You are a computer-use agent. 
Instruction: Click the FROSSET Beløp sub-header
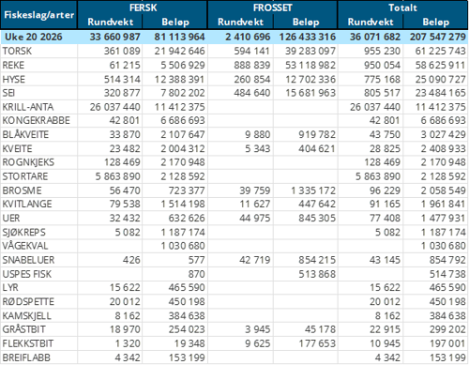point(306,22)
